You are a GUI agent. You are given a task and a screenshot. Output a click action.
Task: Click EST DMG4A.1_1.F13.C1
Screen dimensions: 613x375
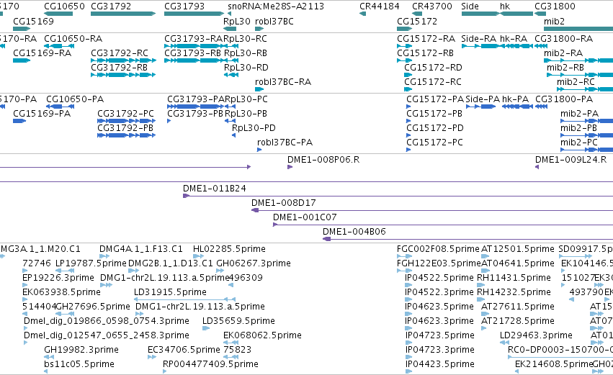[x=141, y=249]
